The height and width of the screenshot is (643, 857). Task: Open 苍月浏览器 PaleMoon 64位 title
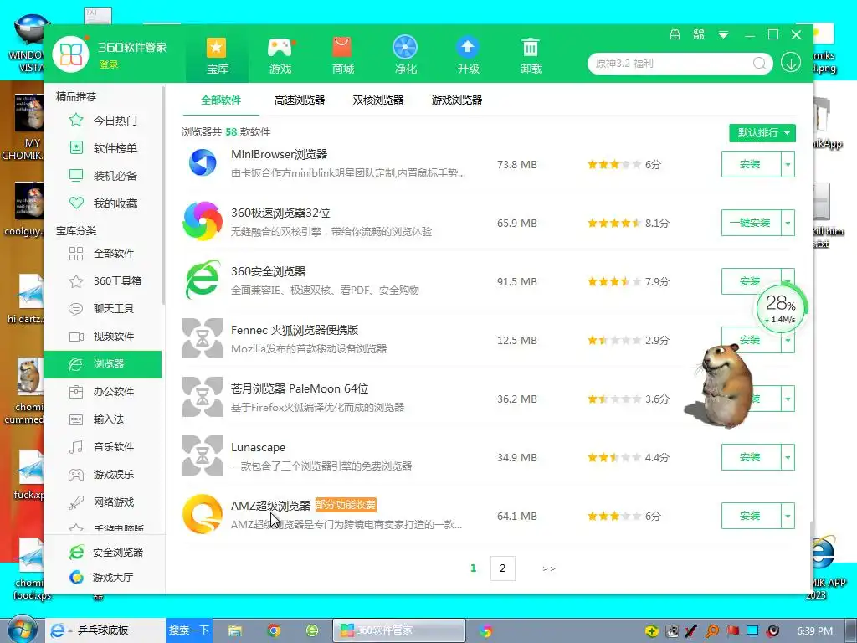pyautogui.click(x=300, y=388)
